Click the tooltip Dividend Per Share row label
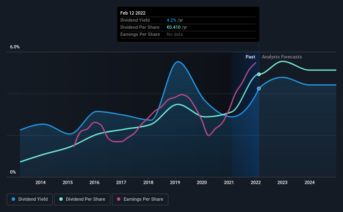The width and height of the screenshot is (343, 212). pos(140,27)
